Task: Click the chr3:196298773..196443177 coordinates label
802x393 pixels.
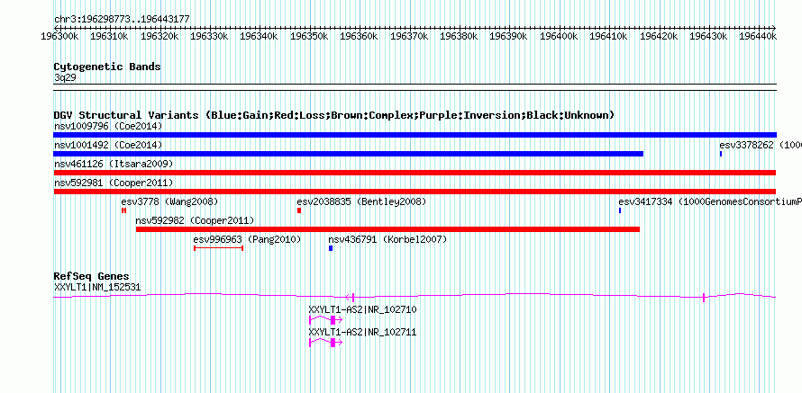Action: pos(122,19)
